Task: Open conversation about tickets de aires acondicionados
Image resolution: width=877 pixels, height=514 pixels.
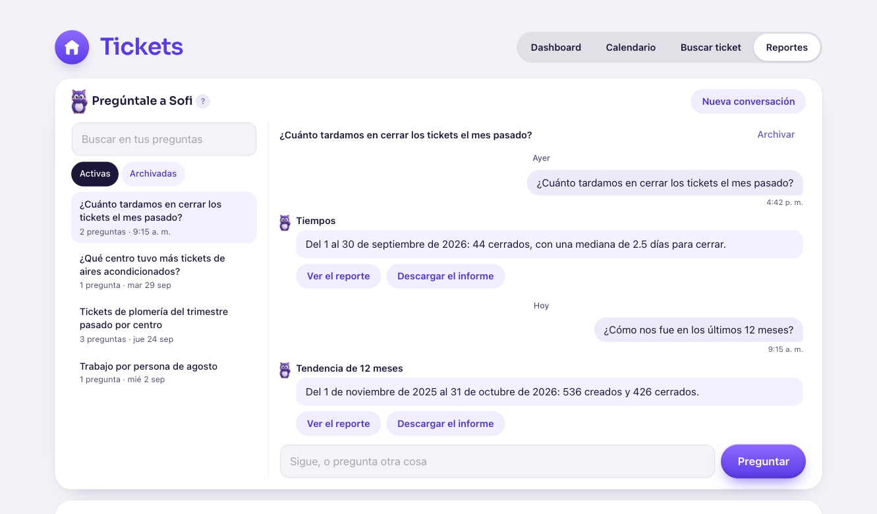Action: click(164, 271)
